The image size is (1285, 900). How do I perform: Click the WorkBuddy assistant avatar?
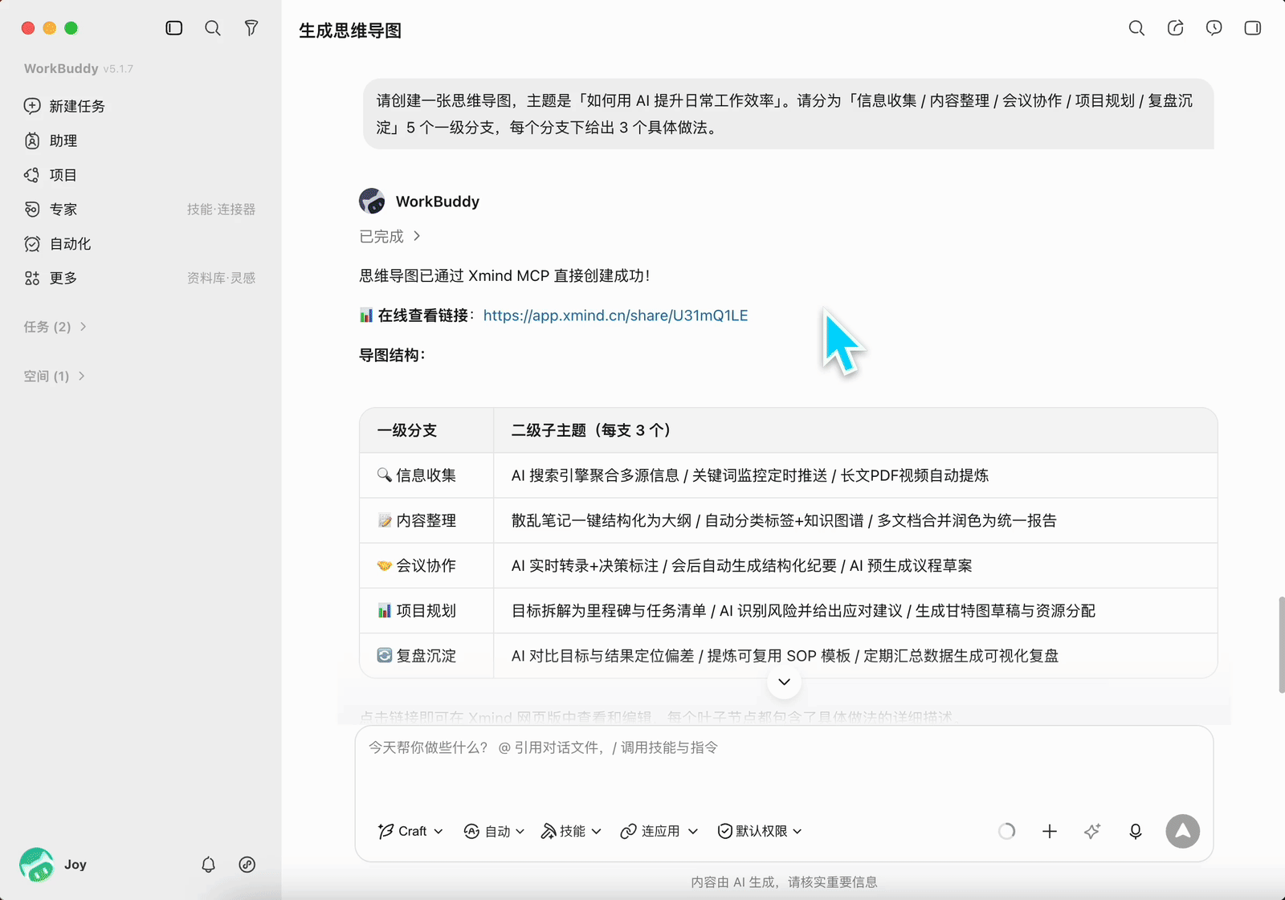point(372,201)
